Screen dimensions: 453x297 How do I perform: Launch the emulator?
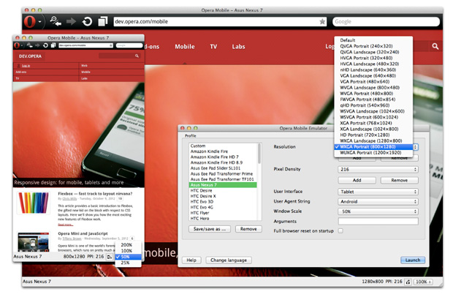(x=413, y=260)
